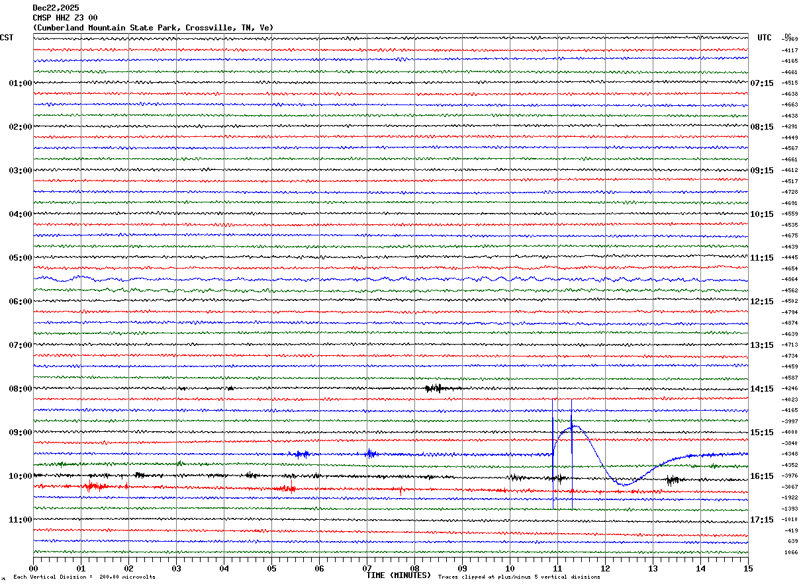Image resolution: width=801 pixels, height=586 pixels.
Task: Click the 09:15 UTC time label
Action: [x=762, y=171]
